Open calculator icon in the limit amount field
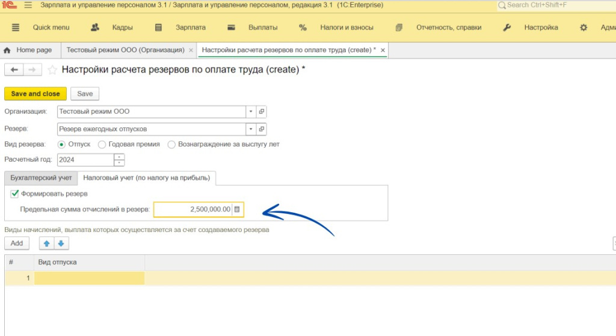The width and height of the screenshot is (616, 336). (x=237, y=209)
